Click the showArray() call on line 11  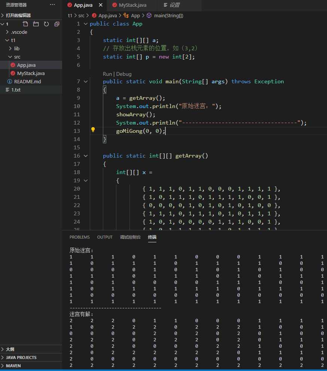[136, 114]
